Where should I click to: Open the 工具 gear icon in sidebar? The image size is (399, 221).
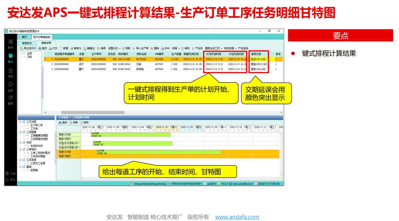[7, 173]
